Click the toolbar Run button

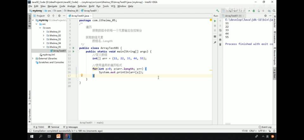249,11
